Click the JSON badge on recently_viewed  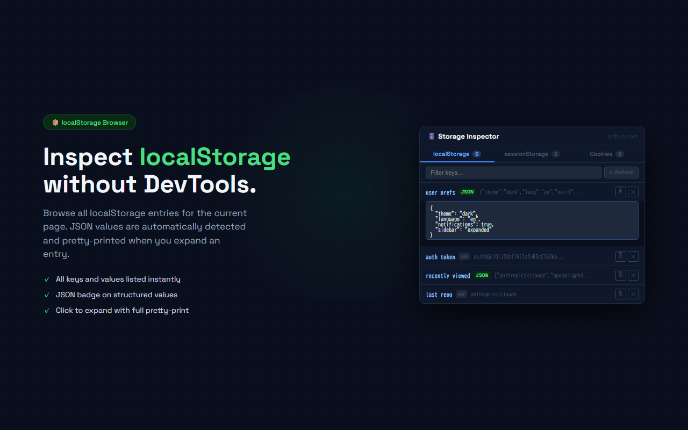pos(482,275)
